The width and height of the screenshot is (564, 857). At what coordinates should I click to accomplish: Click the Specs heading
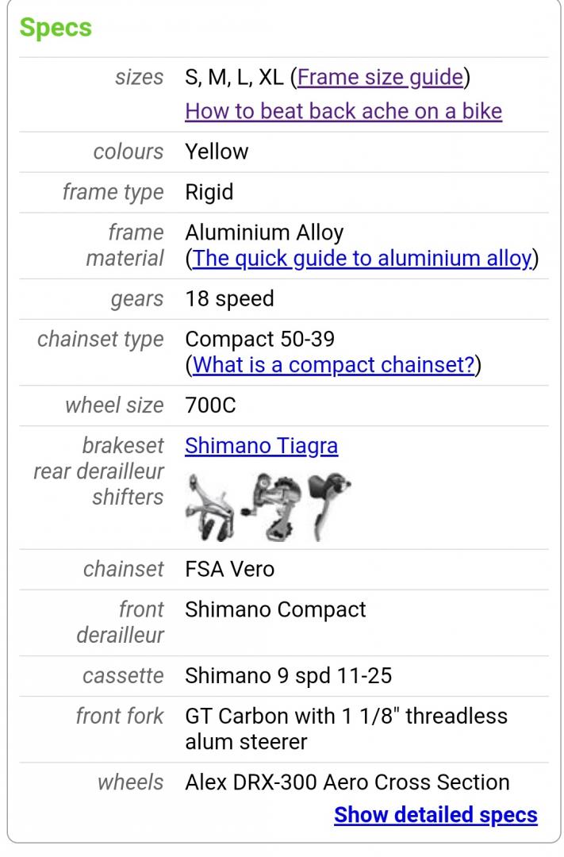(56, 27)
